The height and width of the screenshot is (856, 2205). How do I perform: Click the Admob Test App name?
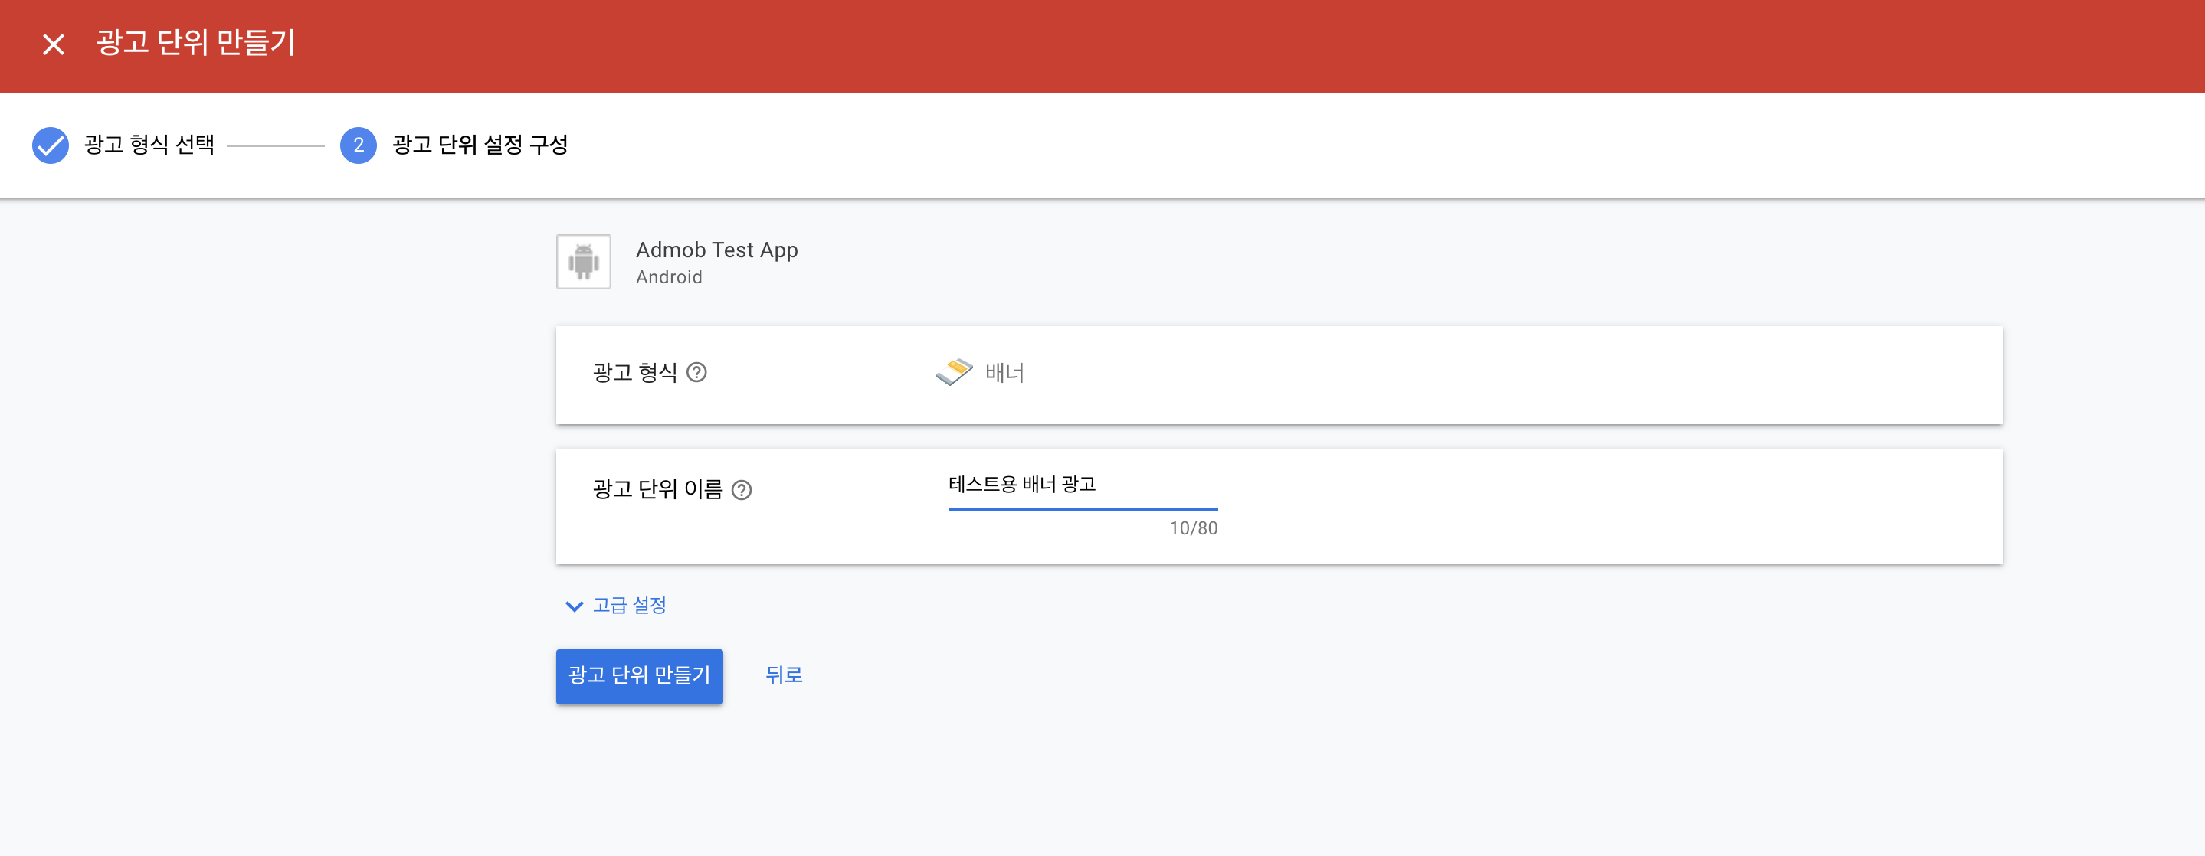coord(716,250)
